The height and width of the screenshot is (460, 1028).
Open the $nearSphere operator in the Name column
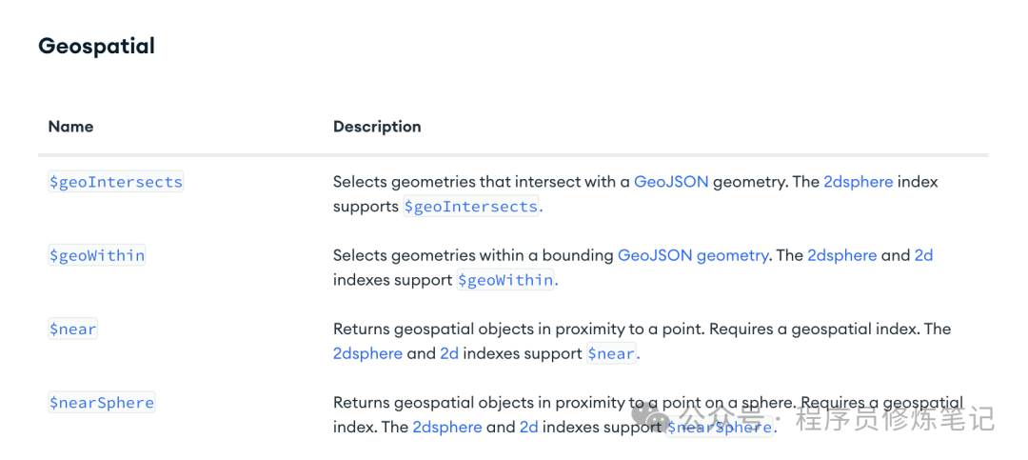pyautogui.click(x=102, y=403)
